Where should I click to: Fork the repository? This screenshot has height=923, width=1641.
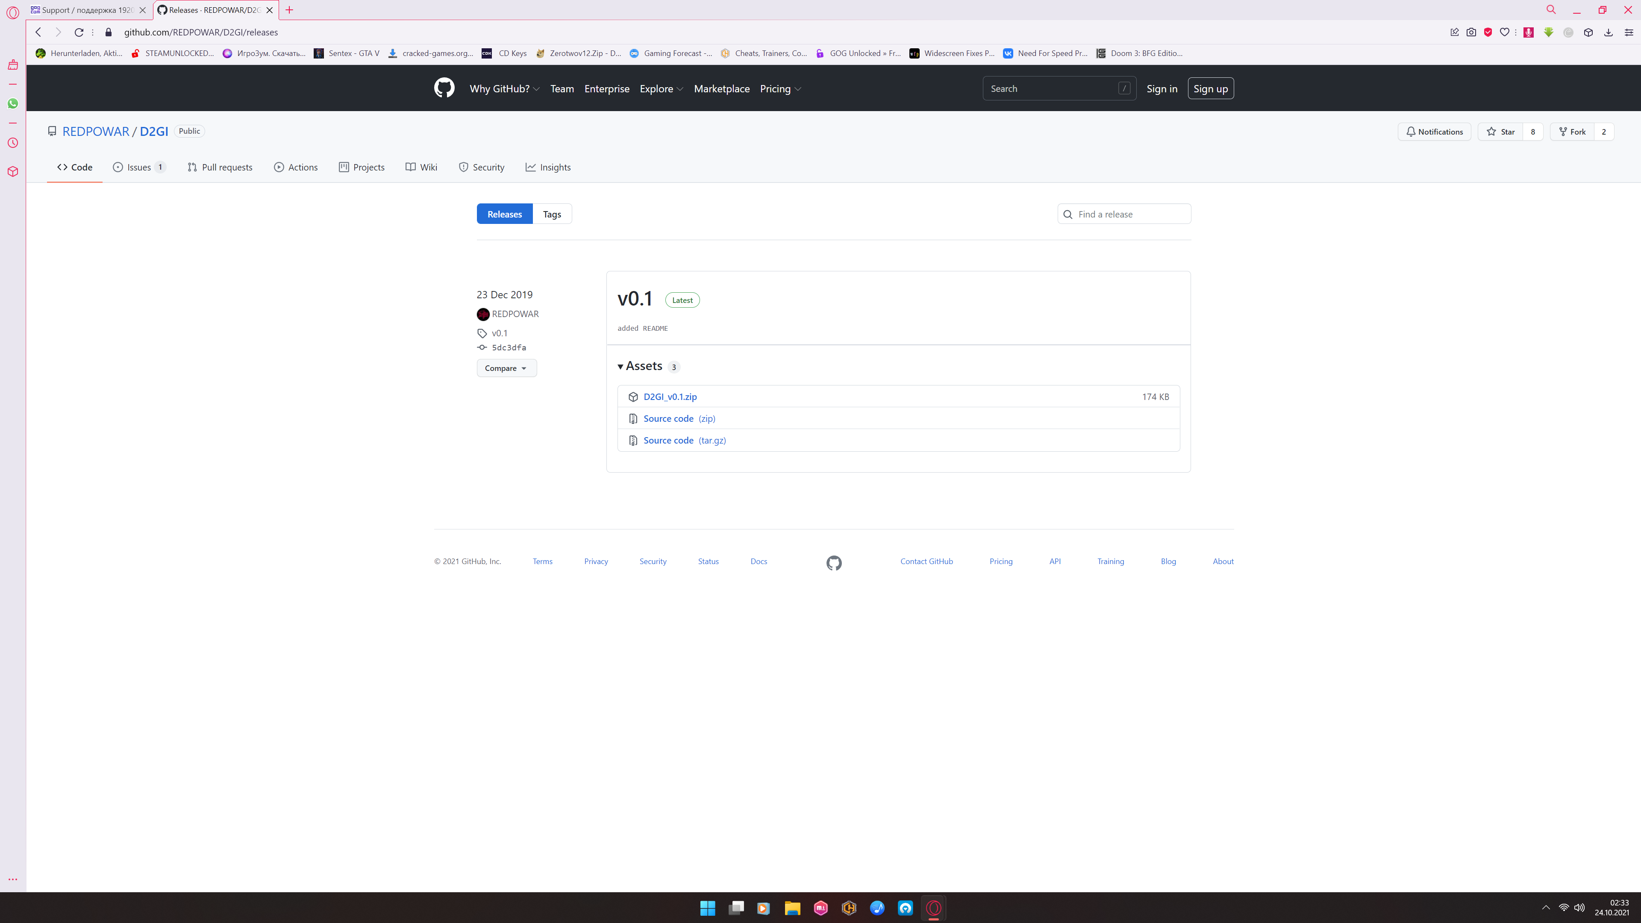click(x=1572, y=131)
